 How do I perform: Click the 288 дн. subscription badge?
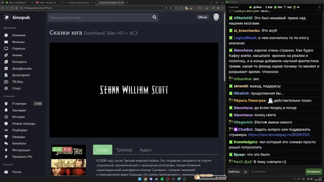click(x=203, y=17)
